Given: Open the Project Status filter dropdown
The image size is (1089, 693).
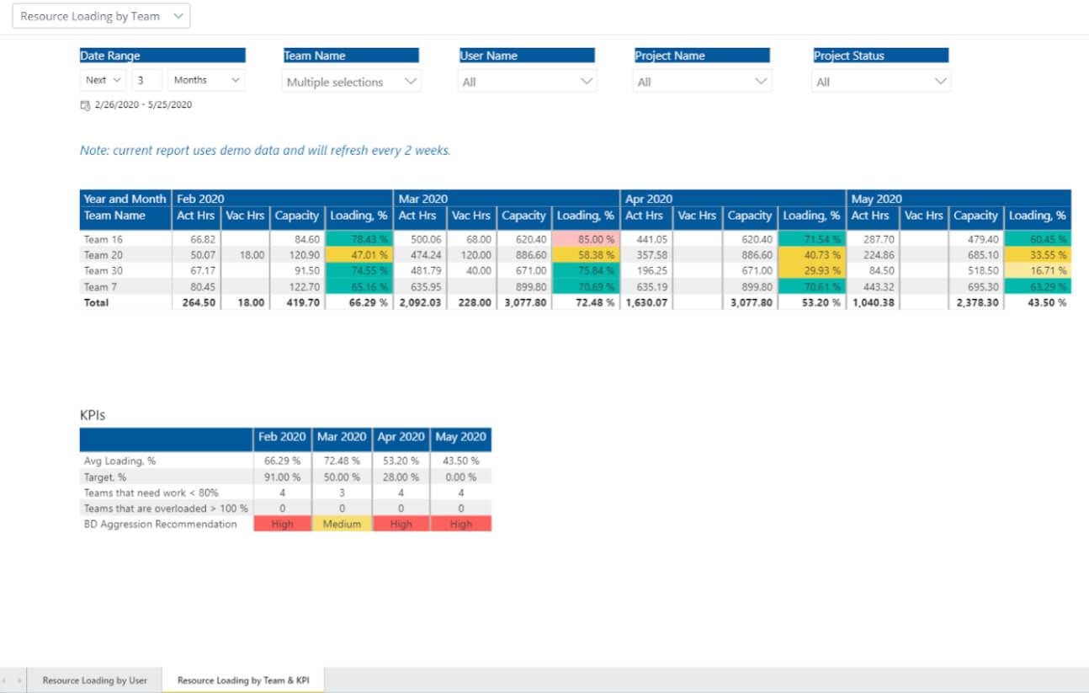Looking at the screenshot, I should click(x=880, y=82).
